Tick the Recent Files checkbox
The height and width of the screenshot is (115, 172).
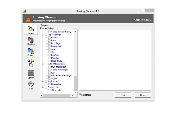(x=49, y=61)
